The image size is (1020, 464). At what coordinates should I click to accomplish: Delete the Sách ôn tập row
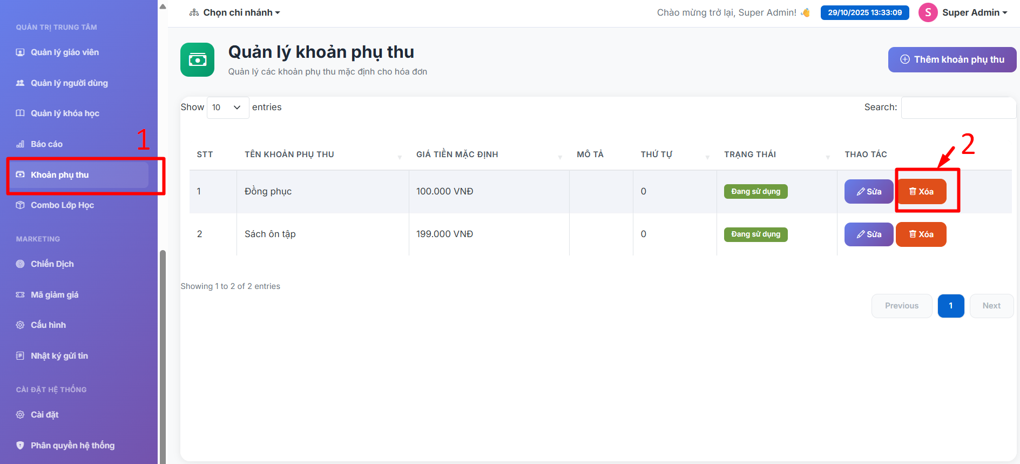(x=921, y=234)
